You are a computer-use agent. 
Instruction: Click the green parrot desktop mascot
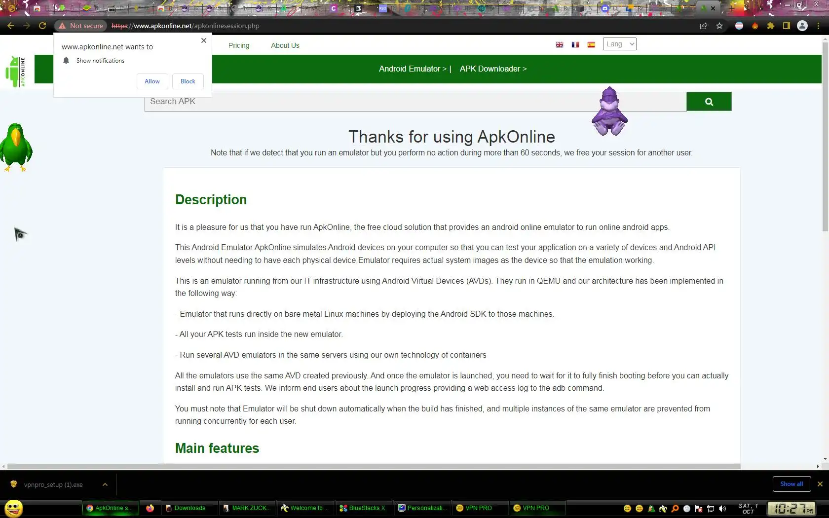[16, 147]
